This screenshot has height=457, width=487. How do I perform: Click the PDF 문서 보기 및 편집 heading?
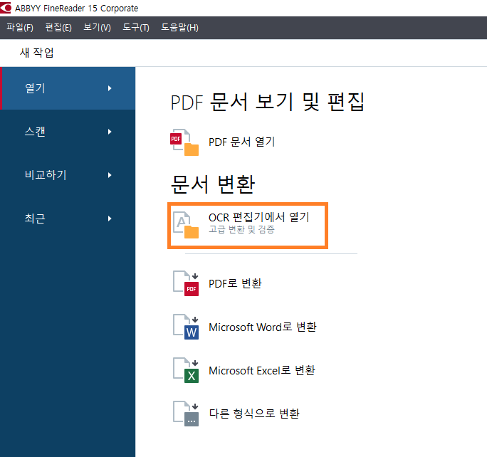[268, 102]
